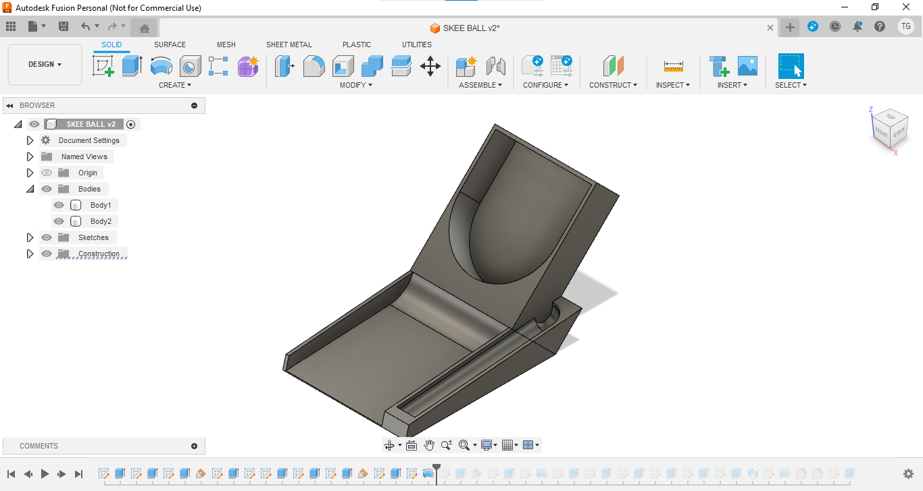
Task: Select the Press Pull tool
Action: [x=284, y=66]
